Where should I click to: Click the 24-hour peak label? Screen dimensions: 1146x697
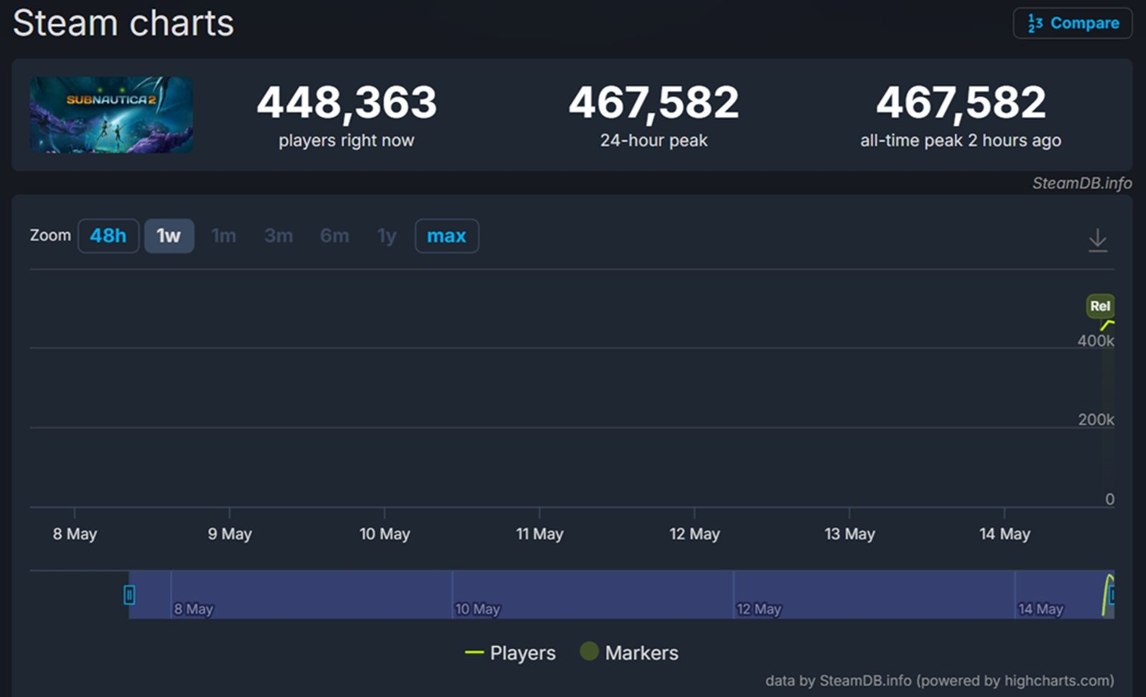(654, 140)
